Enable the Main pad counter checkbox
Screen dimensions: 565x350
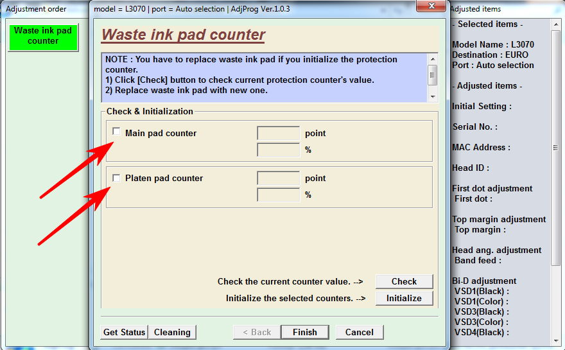pos(116,132)
